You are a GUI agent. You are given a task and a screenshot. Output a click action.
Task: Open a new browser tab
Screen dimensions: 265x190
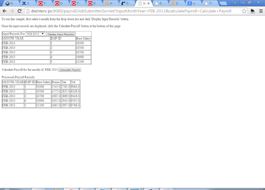point(223,3)
